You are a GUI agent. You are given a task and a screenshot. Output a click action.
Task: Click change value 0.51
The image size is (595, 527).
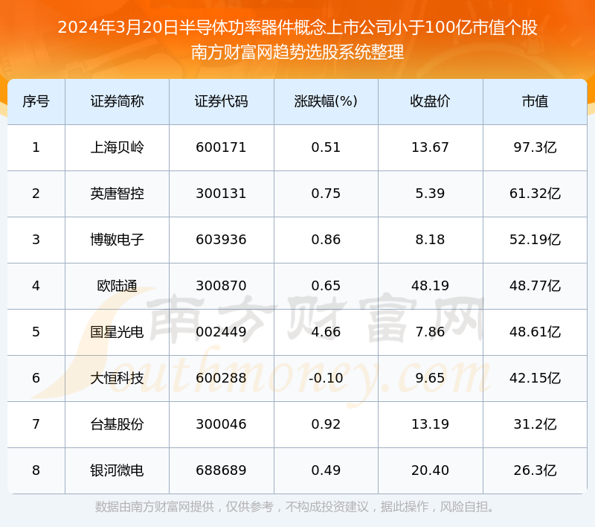pyautogui.click(x=326, y=147)
